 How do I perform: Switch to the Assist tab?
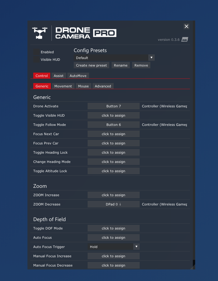coord(58,76)
